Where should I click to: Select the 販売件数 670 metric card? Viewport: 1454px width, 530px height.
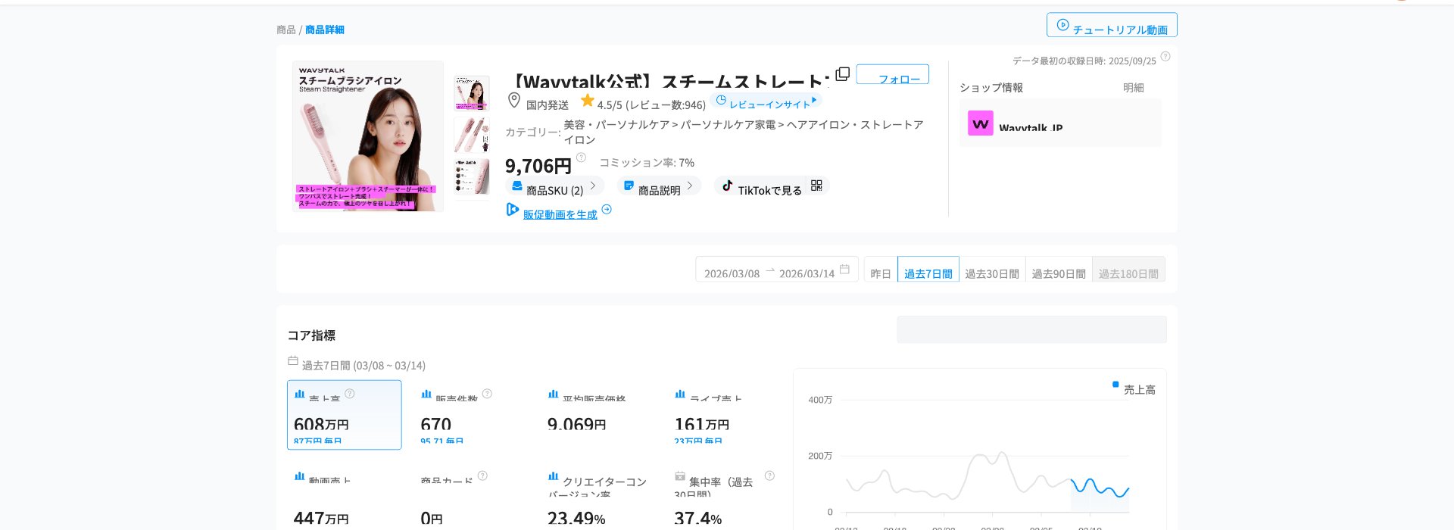[471, 415]
